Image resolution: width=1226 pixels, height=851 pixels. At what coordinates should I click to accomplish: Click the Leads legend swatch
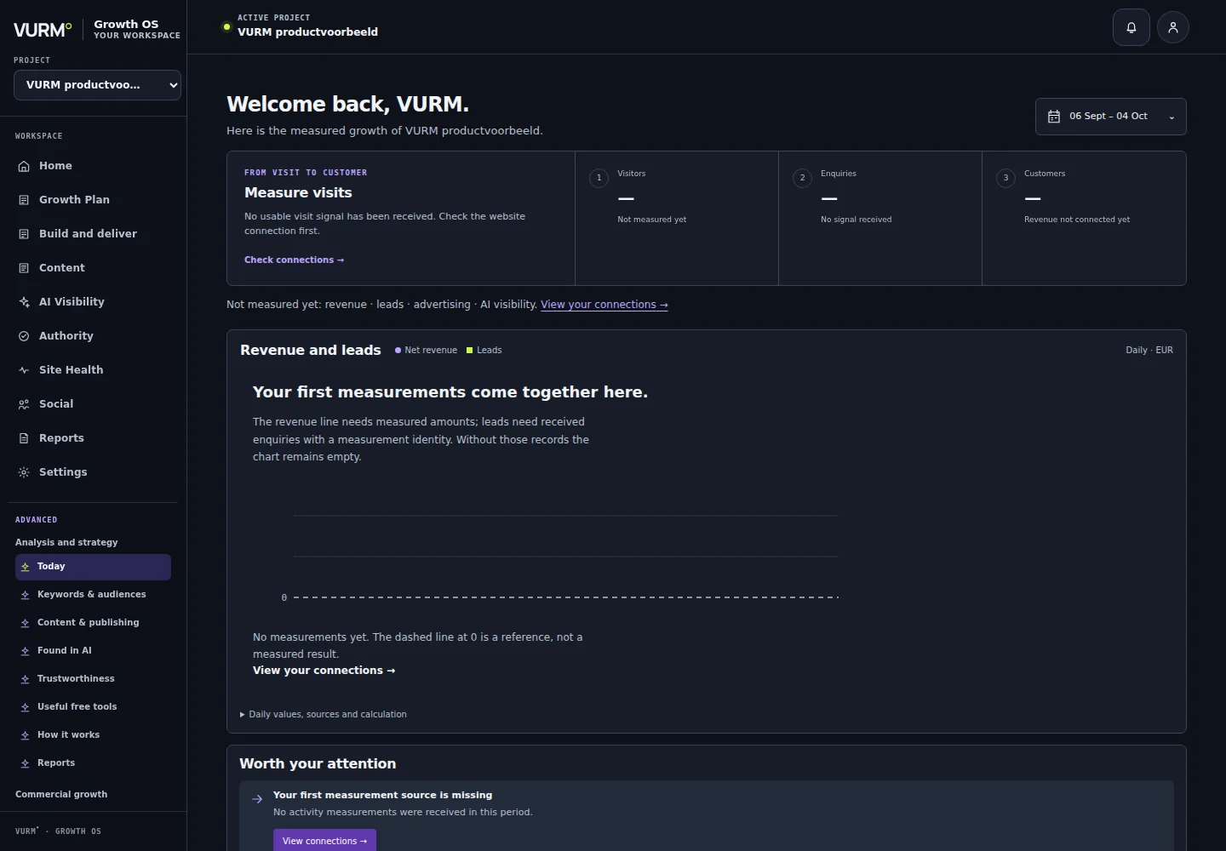pyautogui.click(x=469, y=351)
